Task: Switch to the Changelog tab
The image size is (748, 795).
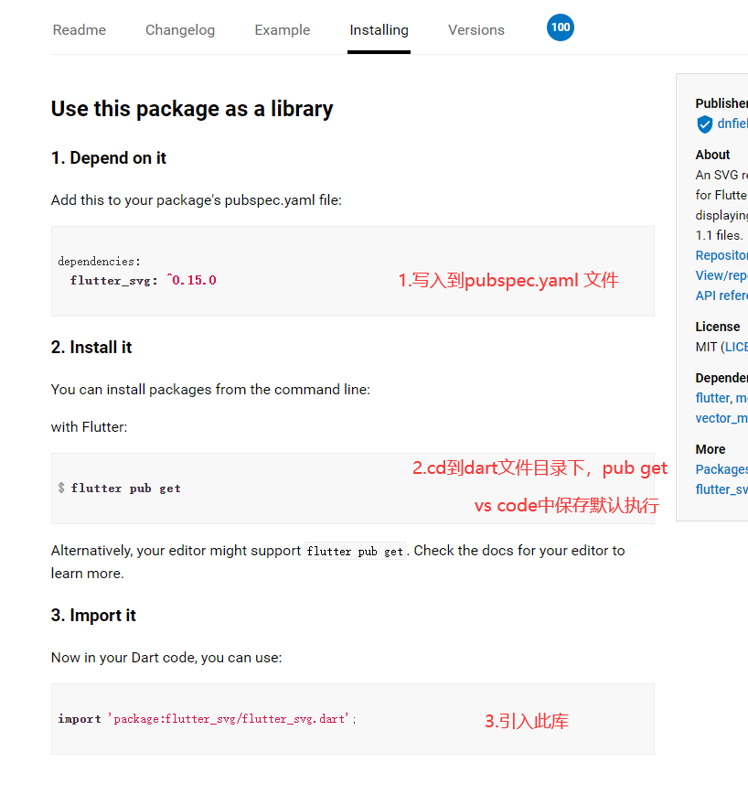Action: tap(180, 30)
